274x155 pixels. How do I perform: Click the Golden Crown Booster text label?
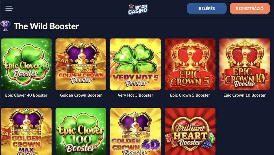(81, 95)
